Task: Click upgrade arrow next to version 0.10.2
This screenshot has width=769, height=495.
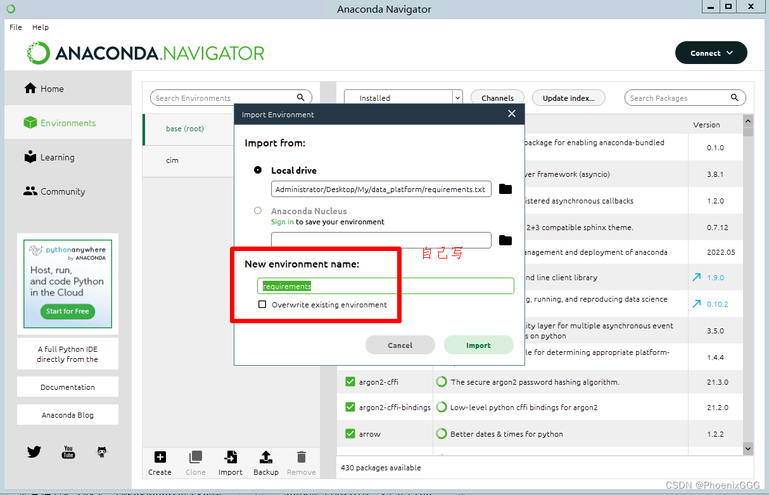Action: 697,304
